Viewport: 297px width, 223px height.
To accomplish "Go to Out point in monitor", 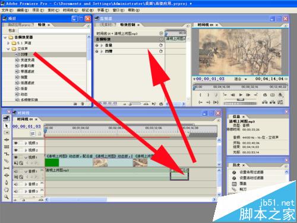I will click(x=208, y=102).
